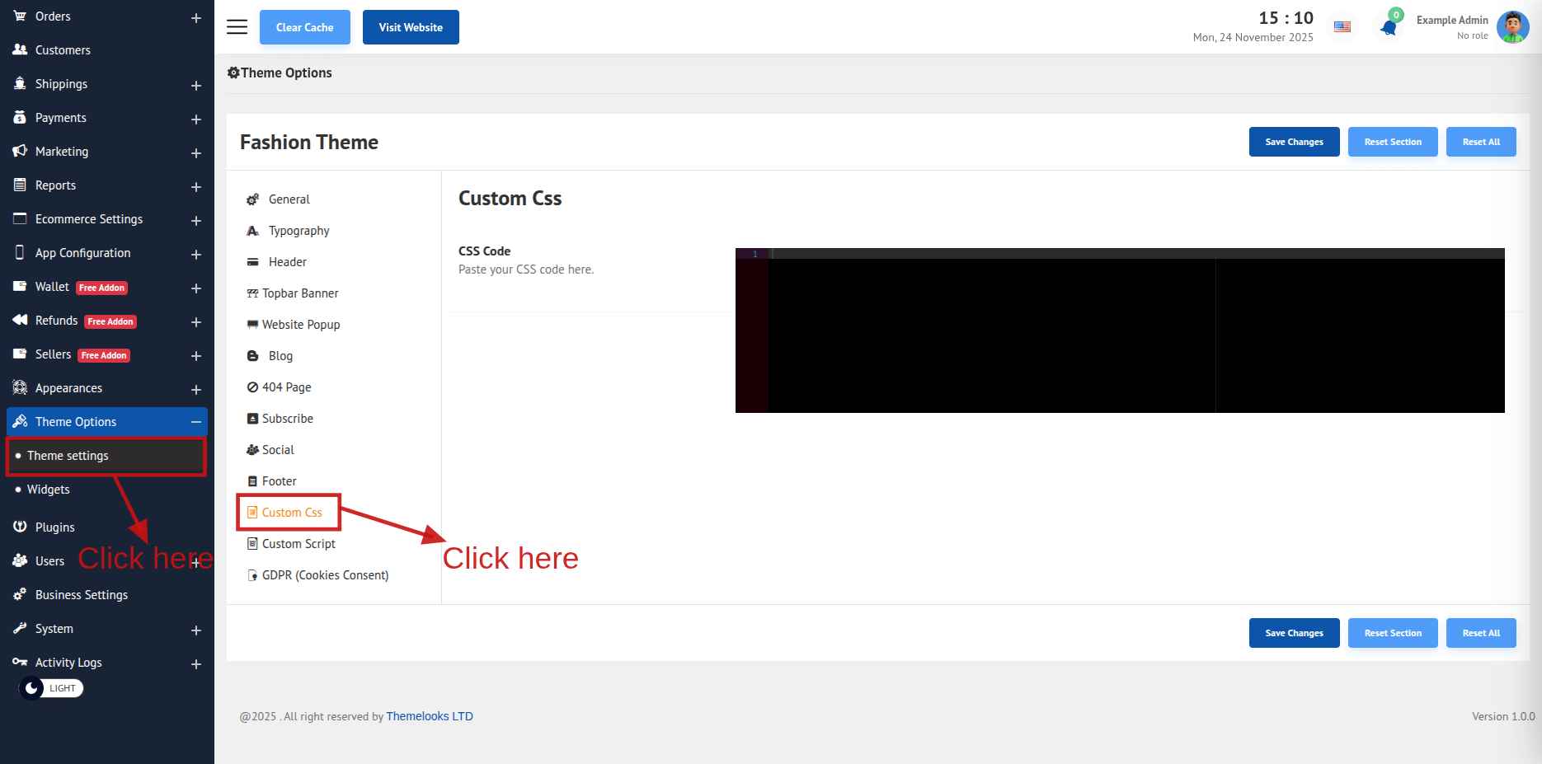This screenshot has width=1542, height=764.
Task: Click the Customers icon in sidebar
Action: [x=20, y=49]
